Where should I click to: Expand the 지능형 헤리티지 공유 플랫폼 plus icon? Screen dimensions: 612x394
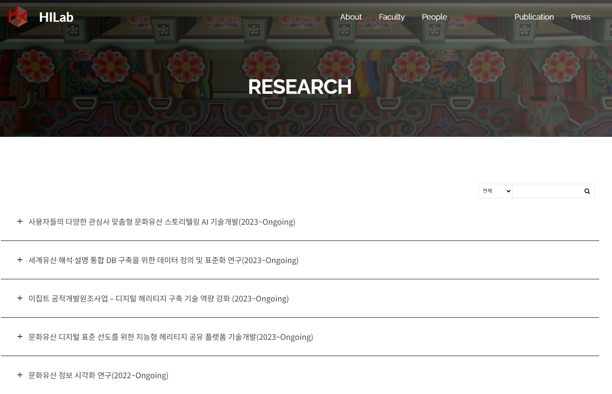point(20,336)
